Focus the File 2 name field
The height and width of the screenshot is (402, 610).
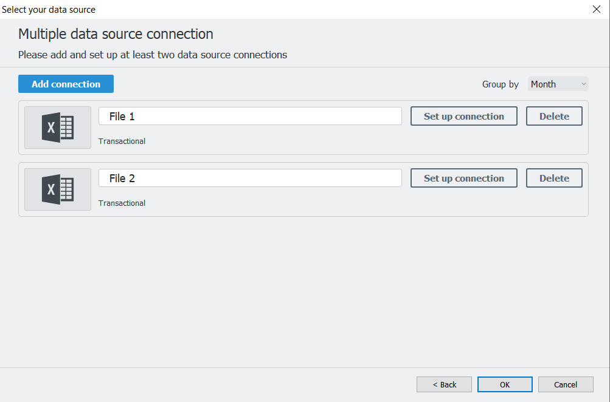[x=250, y=179]
